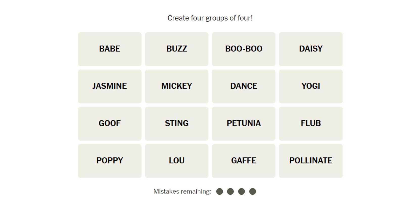Pick the GOOF word tile
417x208 pixels.
point(110,124)
